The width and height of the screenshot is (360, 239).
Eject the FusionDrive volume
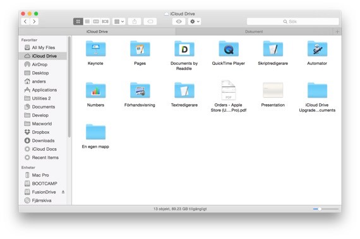pos(63,192)
